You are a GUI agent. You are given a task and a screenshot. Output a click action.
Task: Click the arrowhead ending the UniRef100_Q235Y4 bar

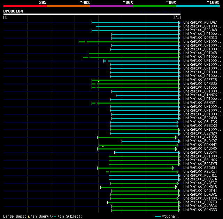pyautogui.click(x=179, y=153)
